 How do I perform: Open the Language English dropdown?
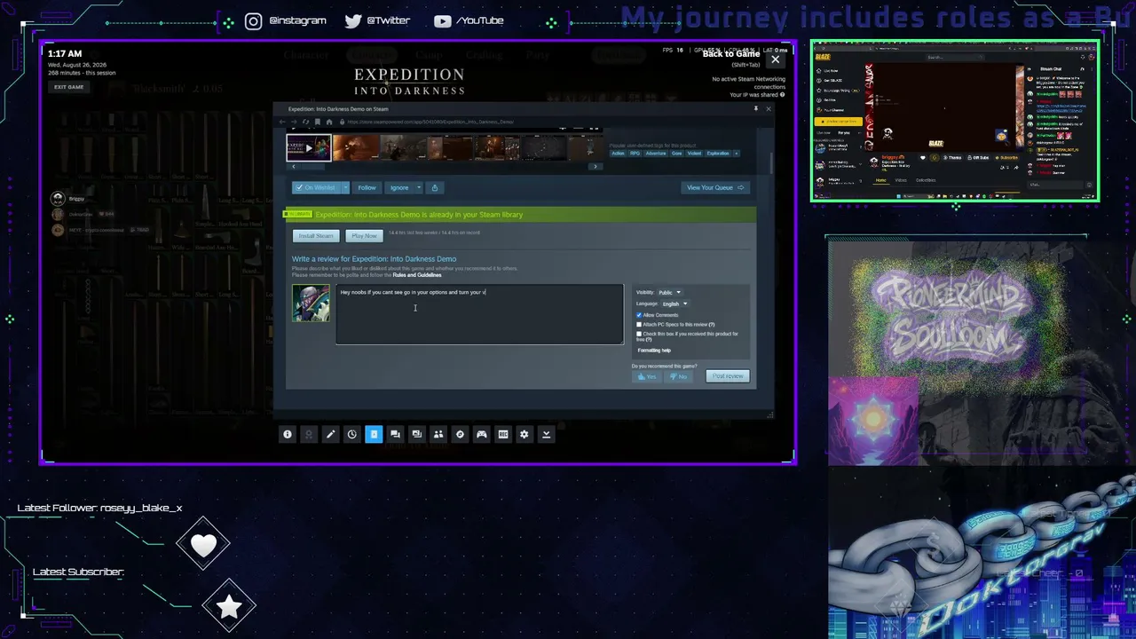[674, 304]
